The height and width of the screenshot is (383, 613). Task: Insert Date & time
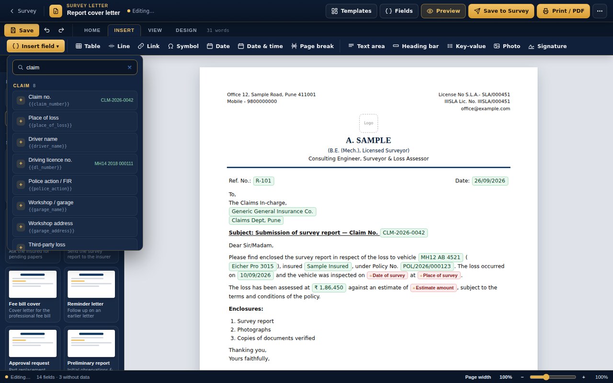(x=261, y=46)
